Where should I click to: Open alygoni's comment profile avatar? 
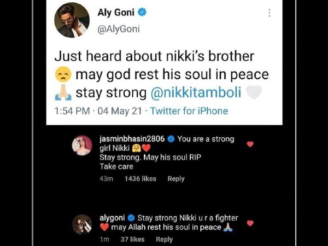point(82,224)
